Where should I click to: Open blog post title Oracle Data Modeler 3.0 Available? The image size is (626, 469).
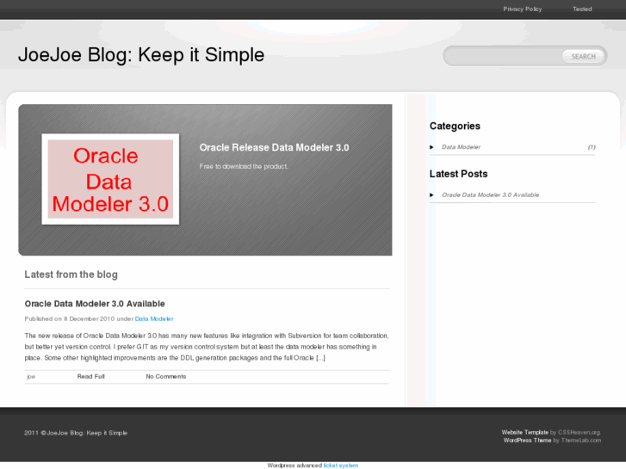95,304
